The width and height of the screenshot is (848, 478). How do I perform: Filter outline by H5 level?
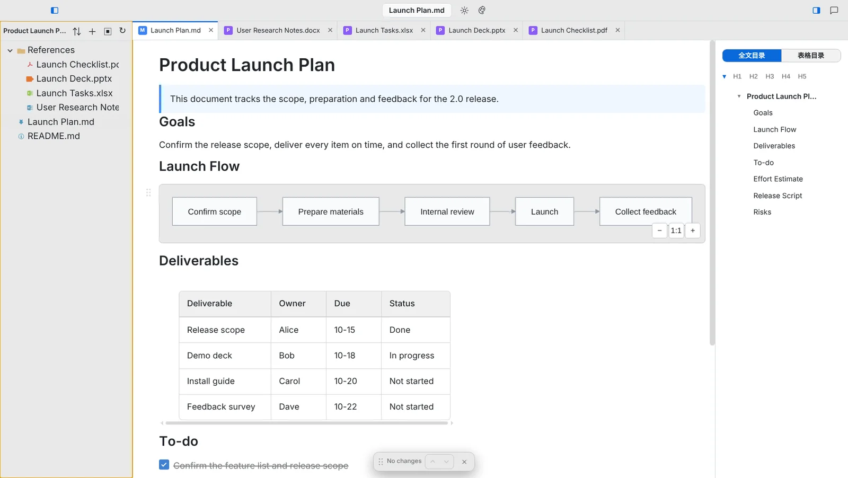pos(802,76)
